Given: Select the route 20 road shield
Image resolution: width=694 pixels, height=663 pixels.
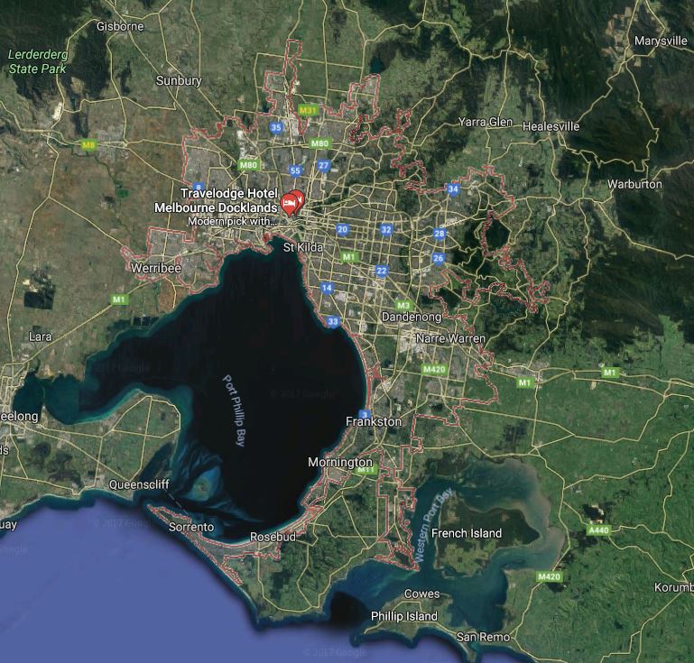Looking at the screenshot, I should point(342,230).
